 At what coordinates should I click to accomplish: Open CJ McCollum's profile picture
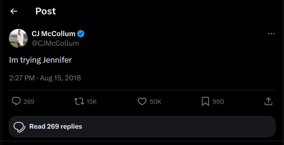coord(18,38)
